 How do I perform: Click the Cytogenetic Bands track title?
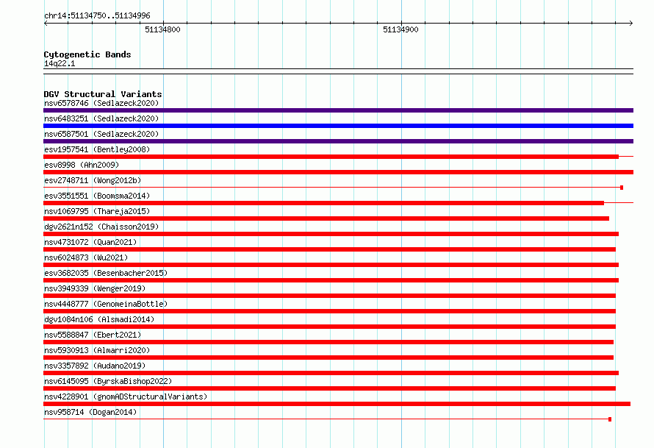[x=87, y=54]
